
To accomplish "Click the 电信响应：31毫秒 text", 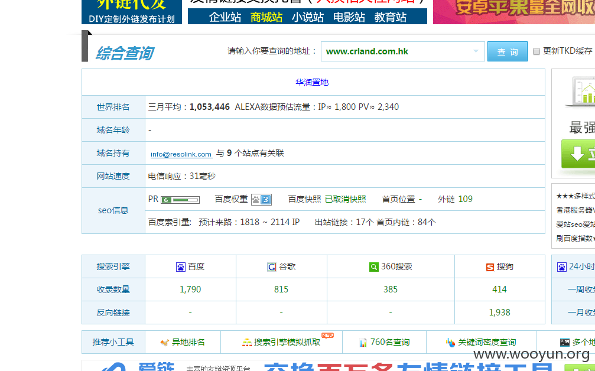I will point(182,177).
